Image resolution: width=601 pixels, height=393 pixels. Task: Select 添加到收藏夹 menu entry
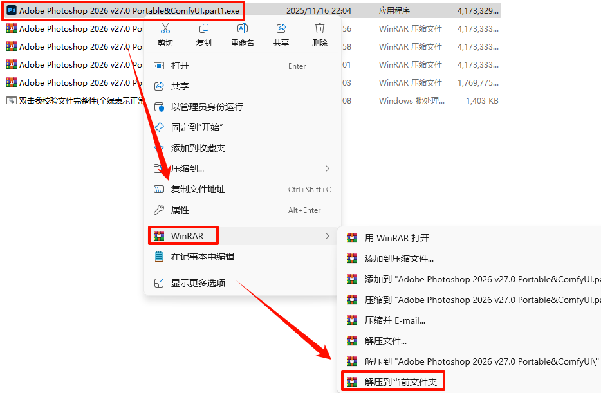click(242, 148)
